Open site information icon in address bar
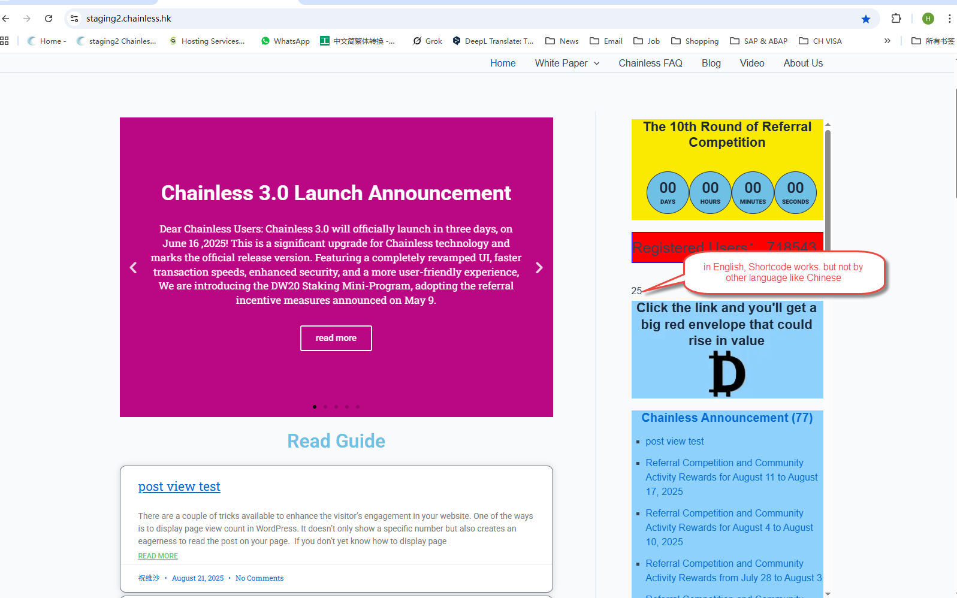This screenshot has width=957, height=598. [x=74, y=19]
